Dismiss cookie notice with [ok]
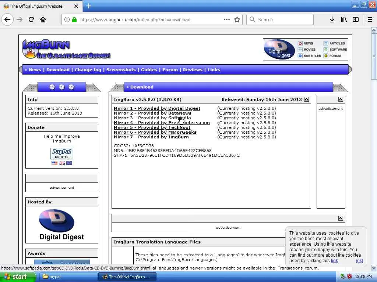377x282 pixels. click(359, 261)
